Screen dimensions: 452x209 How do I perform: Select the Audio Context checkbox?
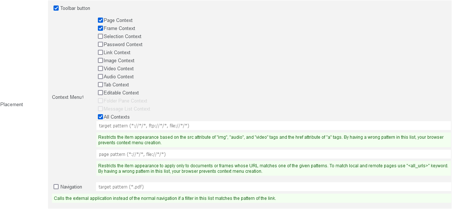click(100, 77)
